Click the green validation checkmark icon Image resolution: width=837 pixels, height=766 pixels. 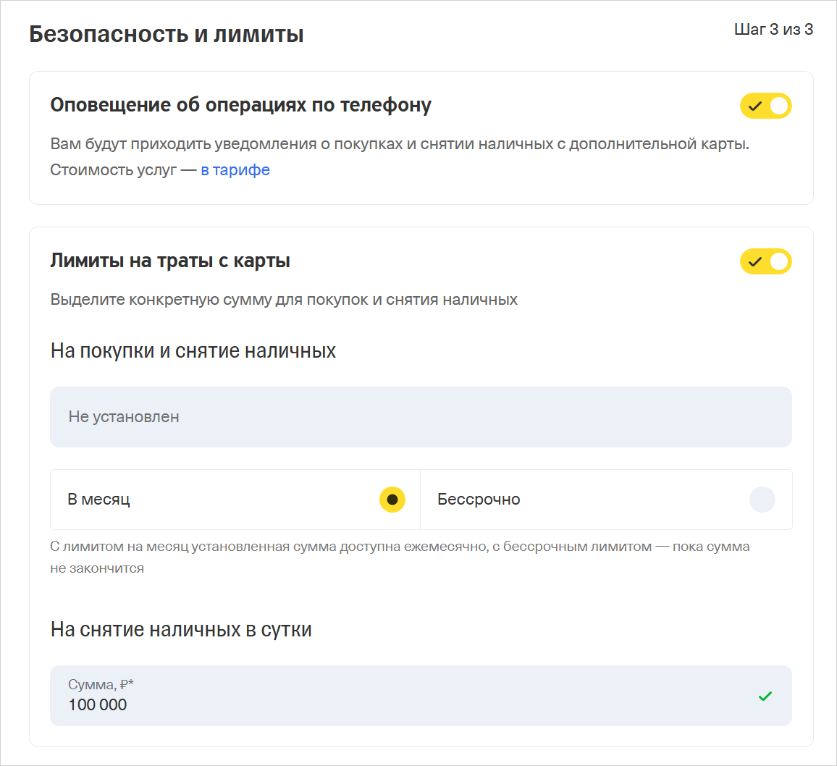click(765, 696)
